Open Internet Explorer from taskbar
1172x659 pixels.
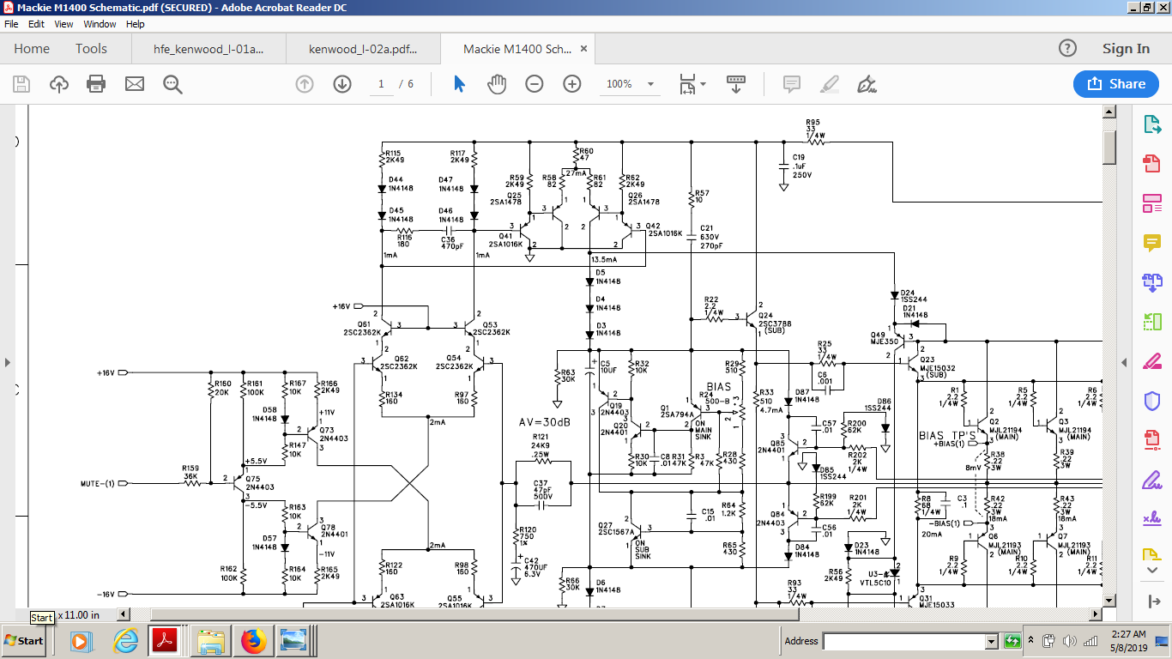(126, 641)
